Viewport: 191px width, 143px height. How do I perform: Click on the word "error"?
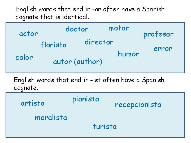coord(163,48)
